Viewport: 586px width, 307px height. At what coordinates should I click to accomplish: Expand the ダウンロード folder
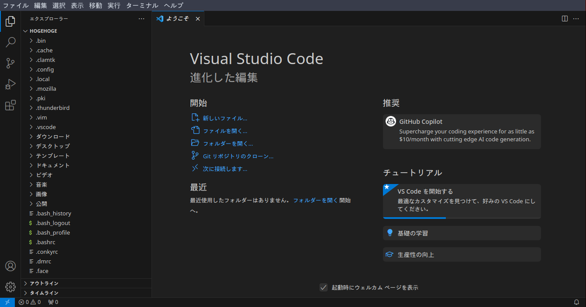[86, 136]
